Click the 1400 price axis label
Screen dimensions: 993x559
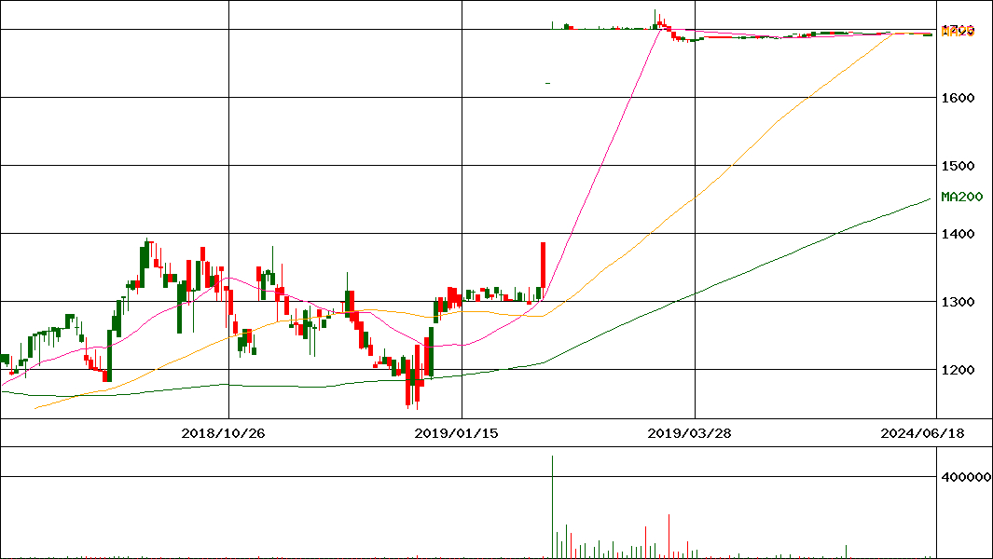pos(958,234)
